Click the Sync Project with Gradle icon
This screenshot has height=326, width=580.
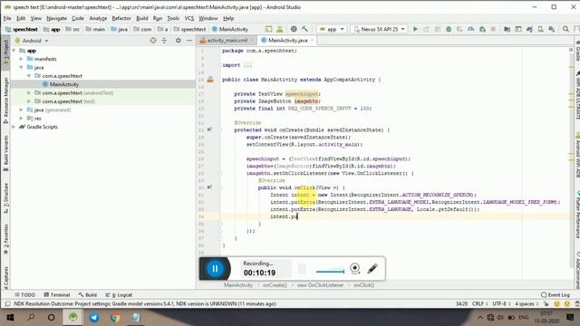tap(529, 29)
